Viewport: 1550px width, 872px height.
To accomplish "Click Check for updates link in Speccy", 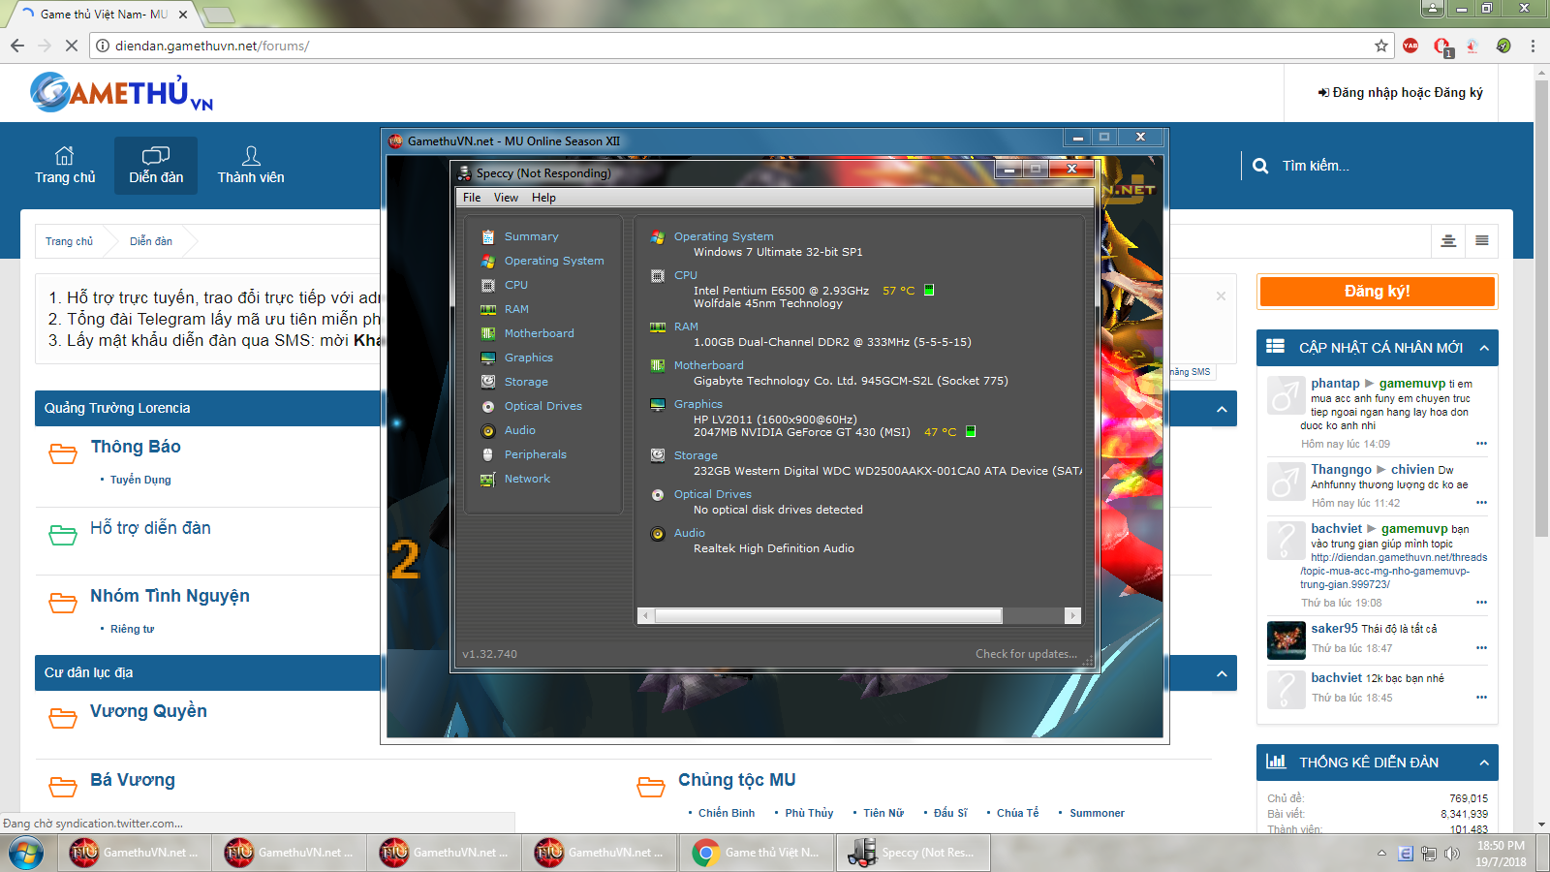I will pyautogui.click(x=1026, y=654).
